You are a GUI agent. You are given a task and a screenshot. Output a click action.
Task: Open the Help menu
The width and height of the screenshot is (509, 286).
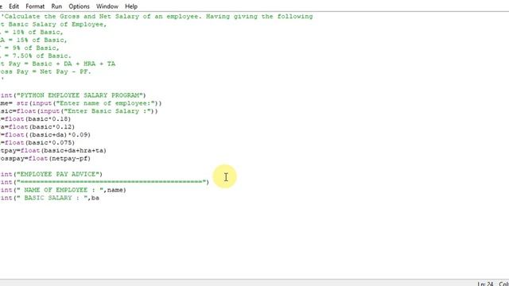[131, 6]
